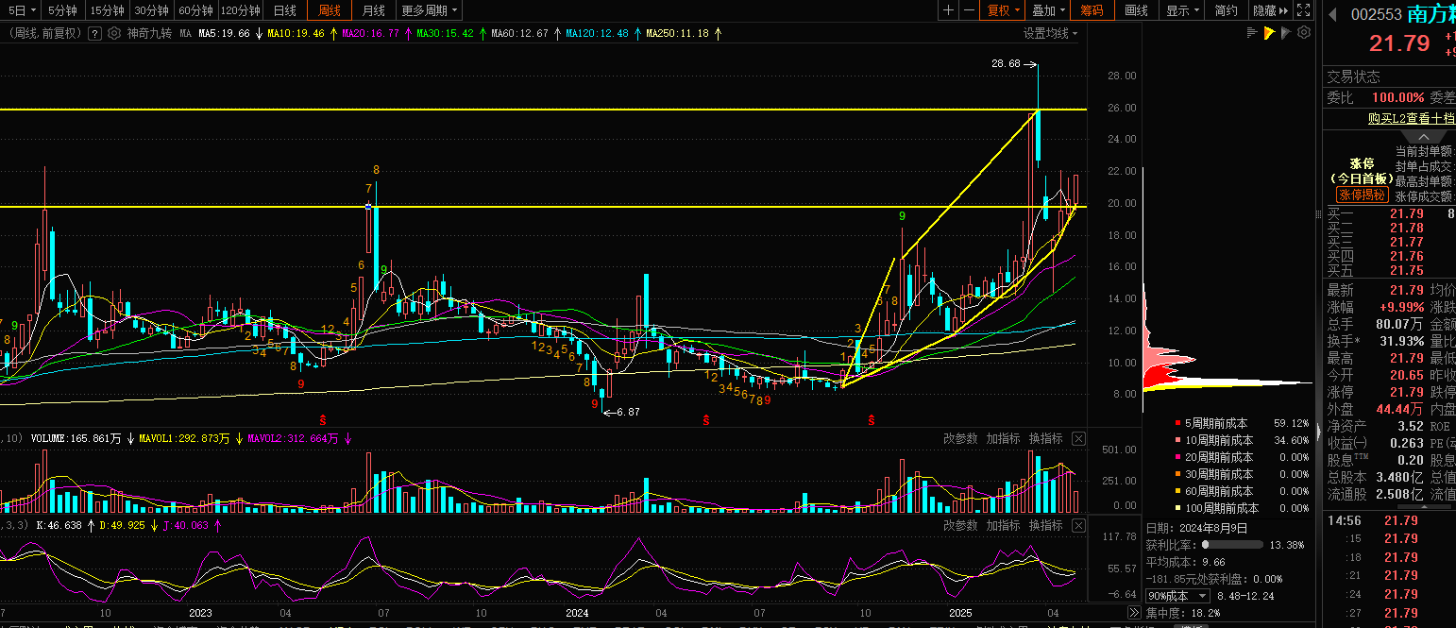Switch to 月线 monthly chart
The width and height of the screenshot is (1456, 628).
click(x=373, y=10)
